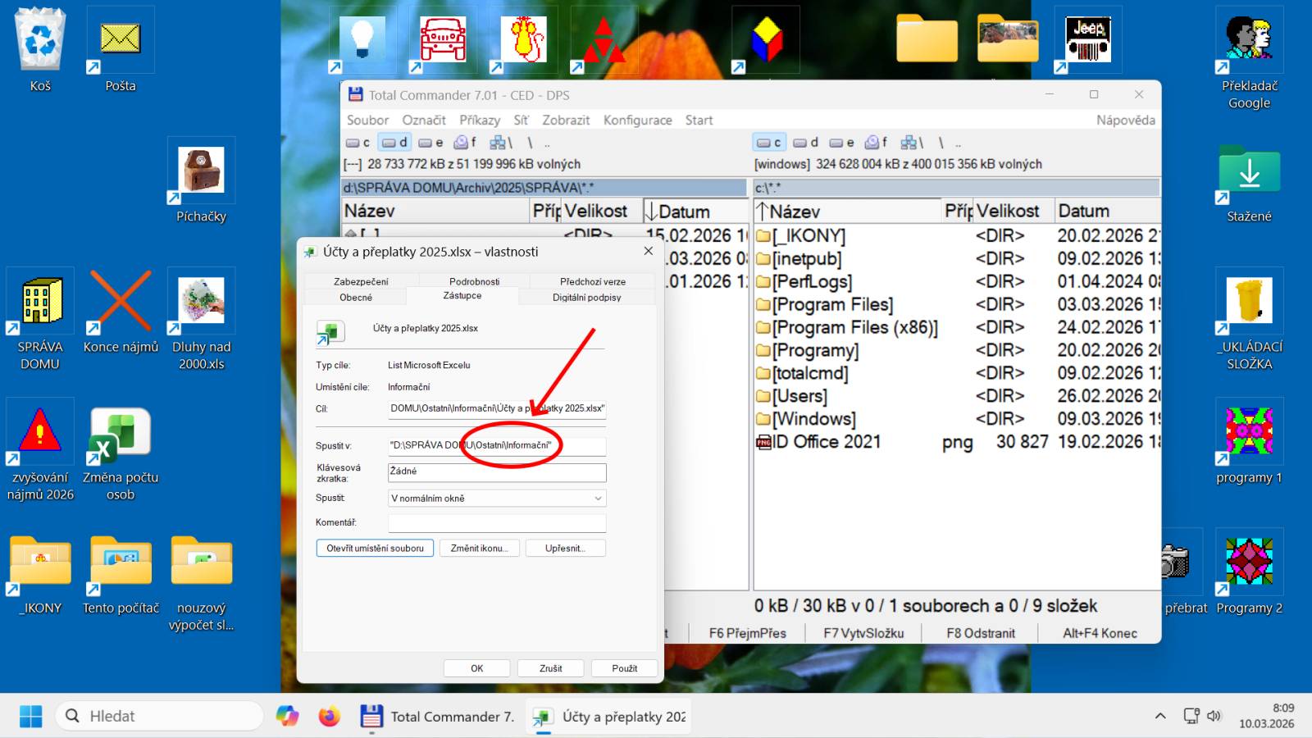The height and width of the screenshot is (738, 1312).
Task: Show hidden system tray icons chevron
Action: (1160, 716)
